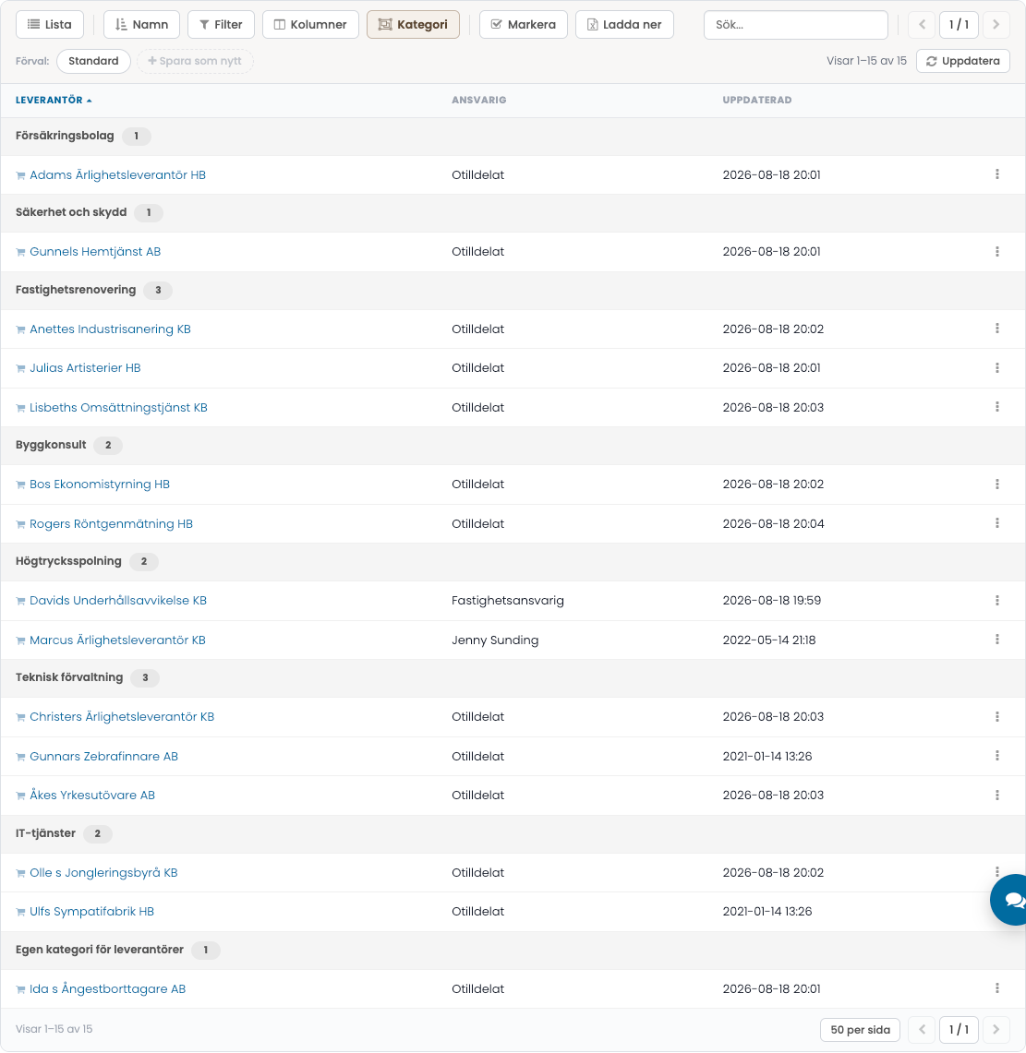The width and height of the screenshot is (1026, 1053).
Task: Open row menu for Anettes Industrisanering KB
Action: (x=996, y=329)
